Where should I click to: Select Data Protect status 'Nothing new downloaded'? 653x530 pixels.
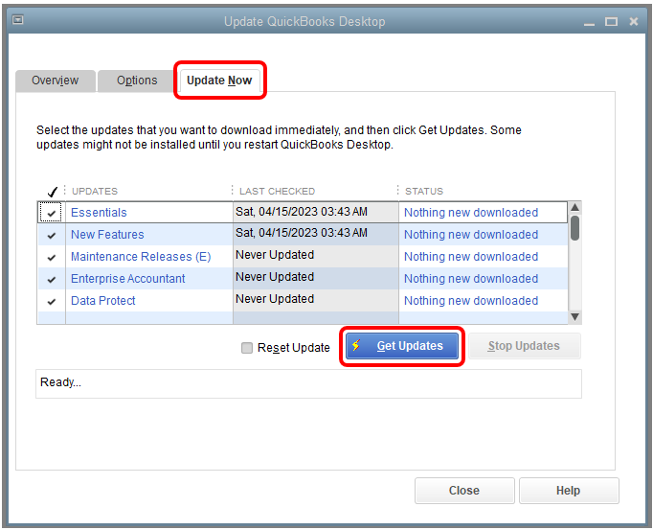[471, 301]
